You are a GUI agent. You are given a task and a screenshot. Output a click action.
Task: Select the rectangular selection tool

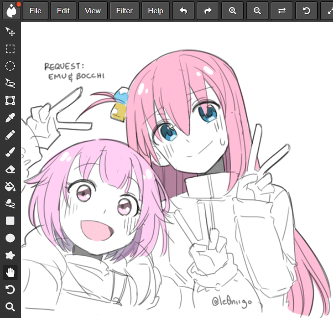(10, 49)
